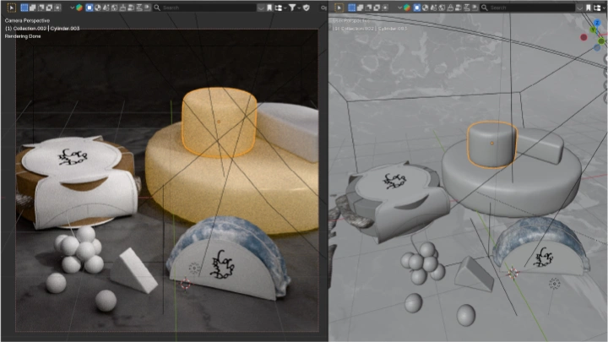Select the orange cylinder in rendered left viewport
The width and height of the screenshot is (608, 342).
[219, 122]
